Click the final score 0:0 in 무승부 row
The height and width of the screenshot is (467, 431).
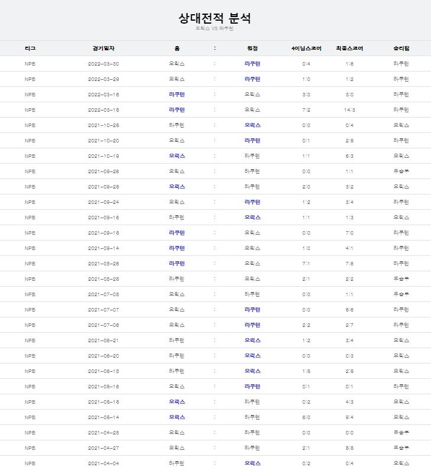tap(350, 433)
